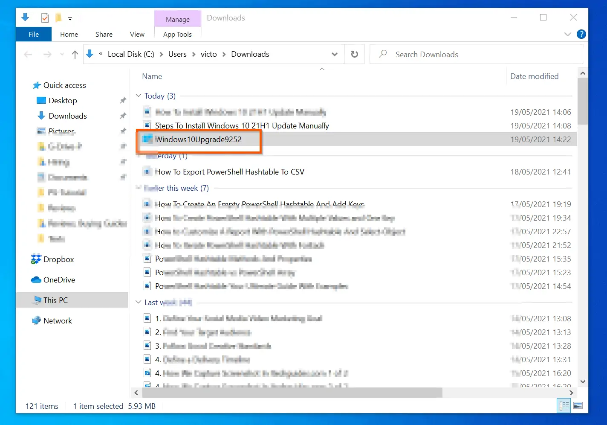
Task: Open Downloads in the navigation pane
Action: click(68, 116)
